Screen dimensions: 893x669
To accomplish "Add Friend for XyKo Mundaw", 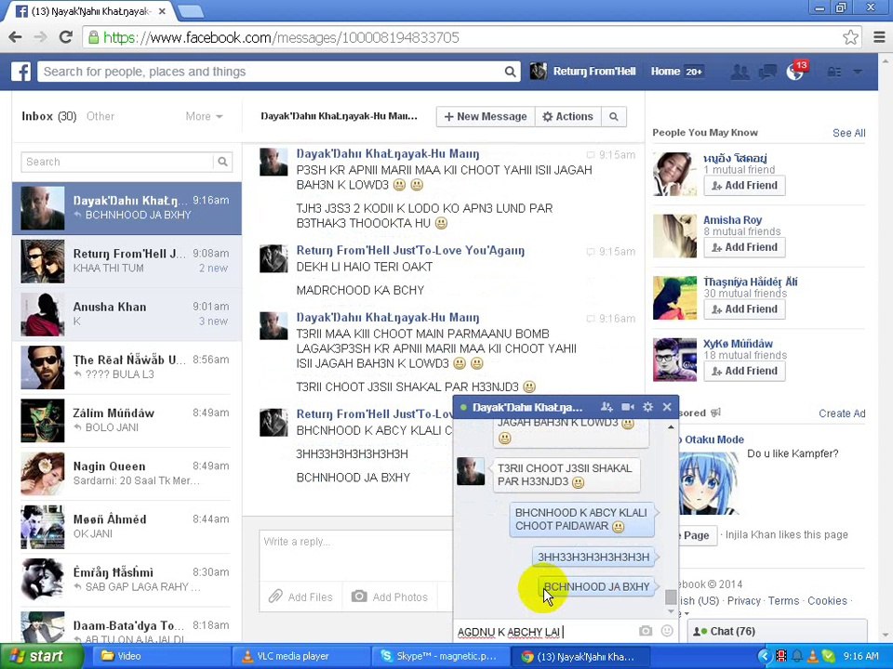I will (744, 371).
